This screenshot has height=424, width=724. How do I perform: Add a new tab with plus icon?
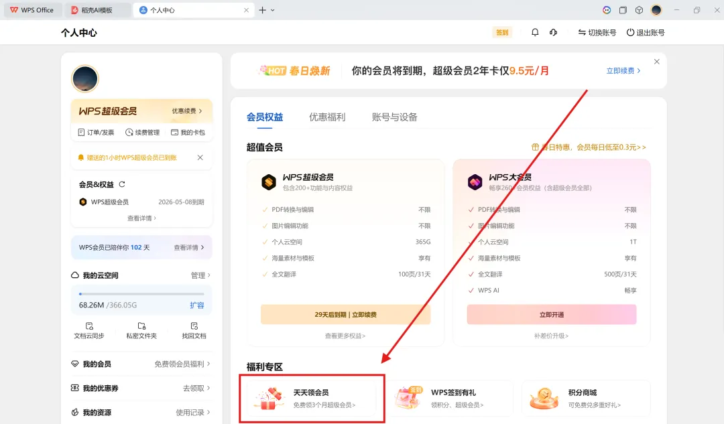coord(262,9)
